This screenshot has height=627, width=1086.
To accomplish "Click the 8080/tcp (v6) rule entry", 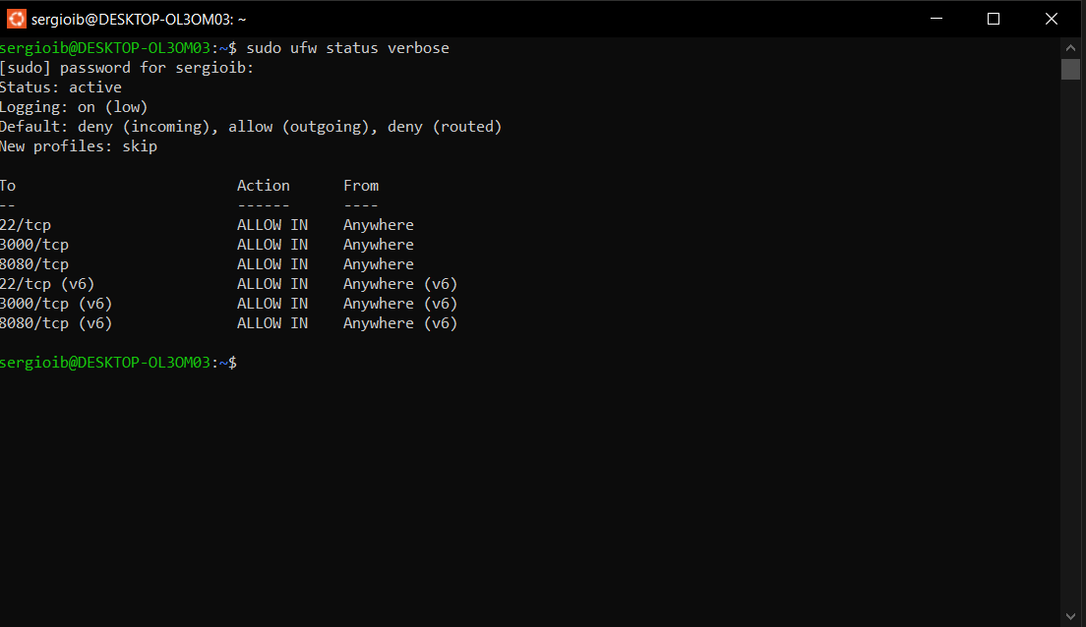I will [x=56, y=323].
